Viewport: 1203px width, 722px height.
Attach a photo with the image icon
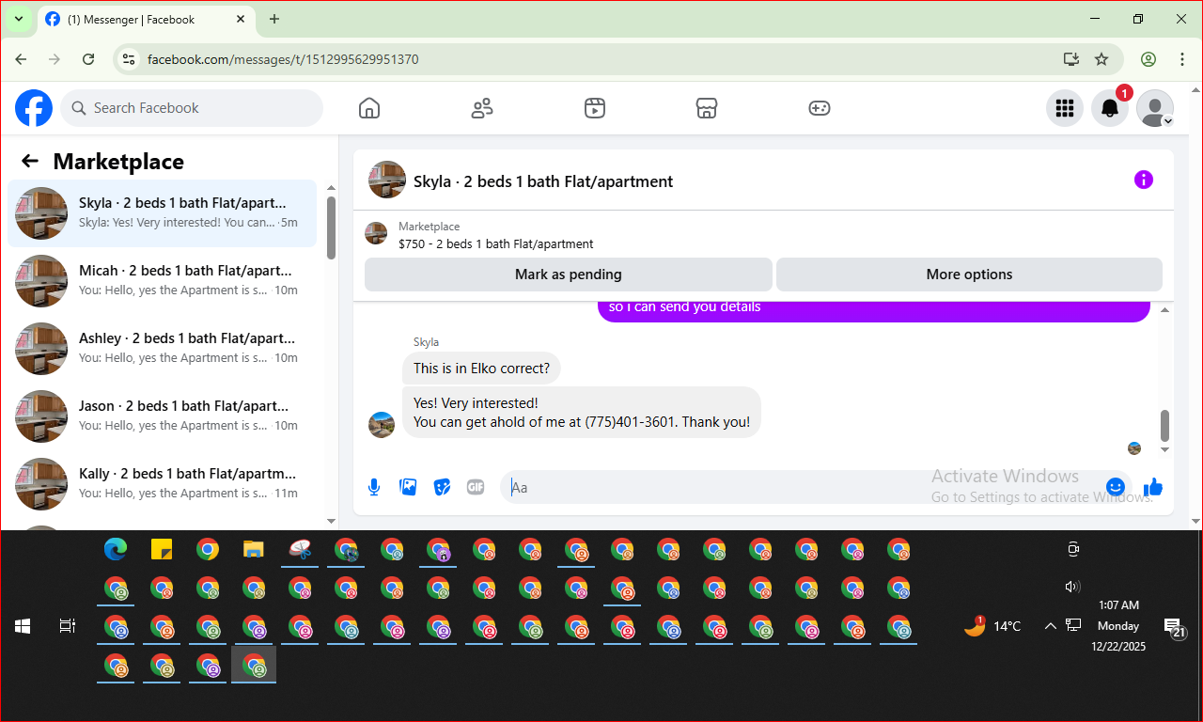(408, 487)
